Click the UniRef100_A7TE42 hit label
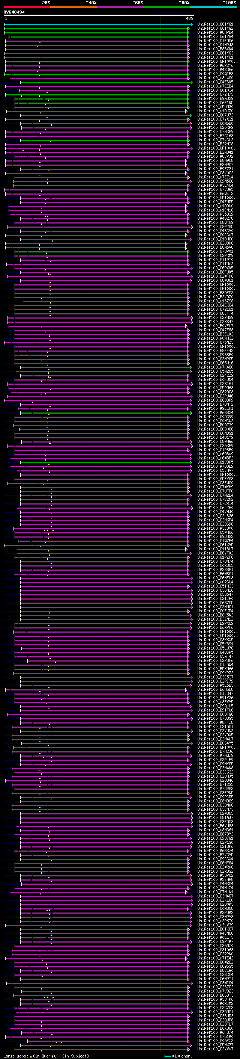Screen dimensions: 240x1059 215,958
